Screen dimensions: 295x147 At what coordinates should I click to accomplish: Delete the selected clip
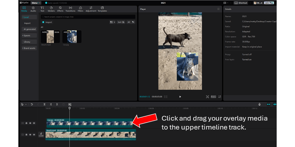[x=63, y=105]
